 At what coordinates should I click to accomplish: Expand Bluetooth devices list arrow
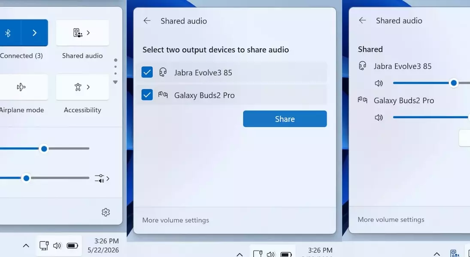click(x=34, y=33)
